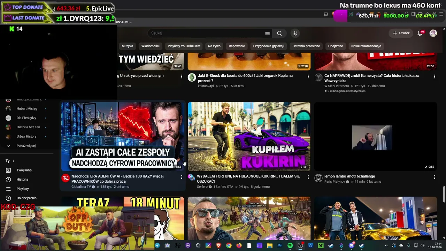
Task: Select the Nowe rekomendacje chip
Action: [366, 46]
